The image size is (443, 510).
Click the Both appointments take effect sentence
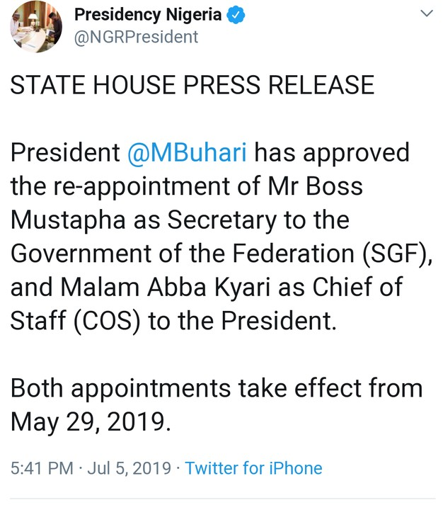click(217, 388)
